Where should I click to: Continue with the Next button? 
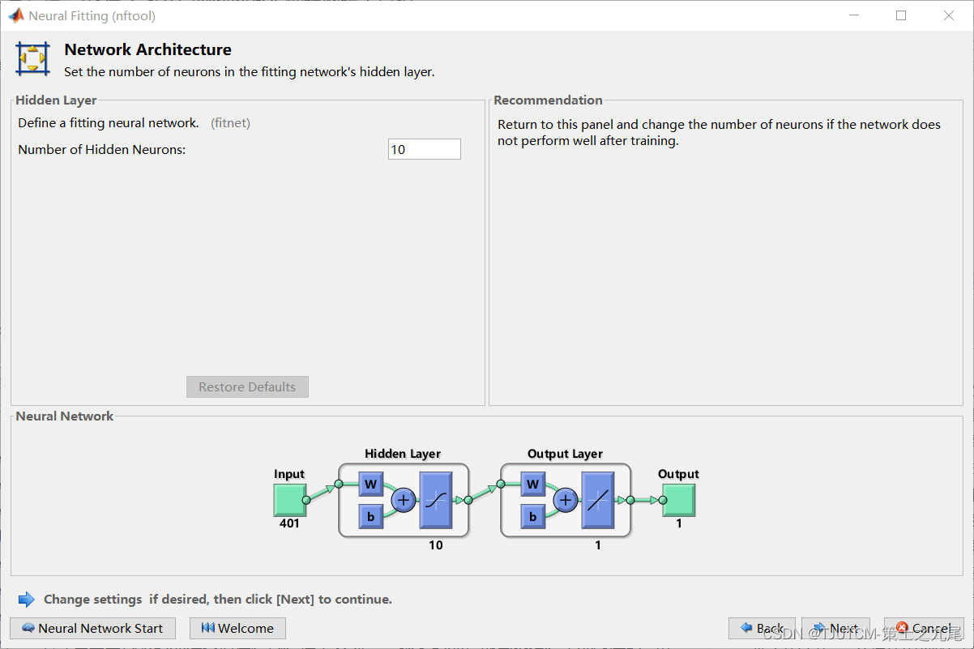tap(835, 628)
